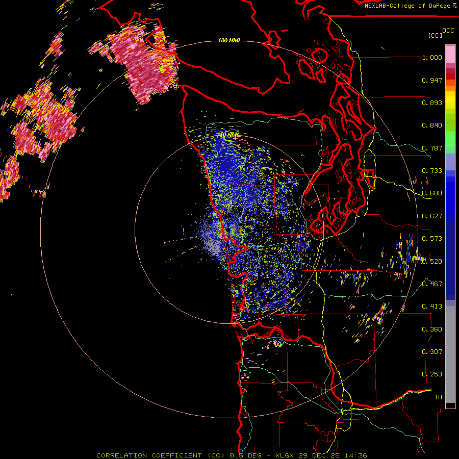Click the 0.307 legend value

click(x=432, y=352)
